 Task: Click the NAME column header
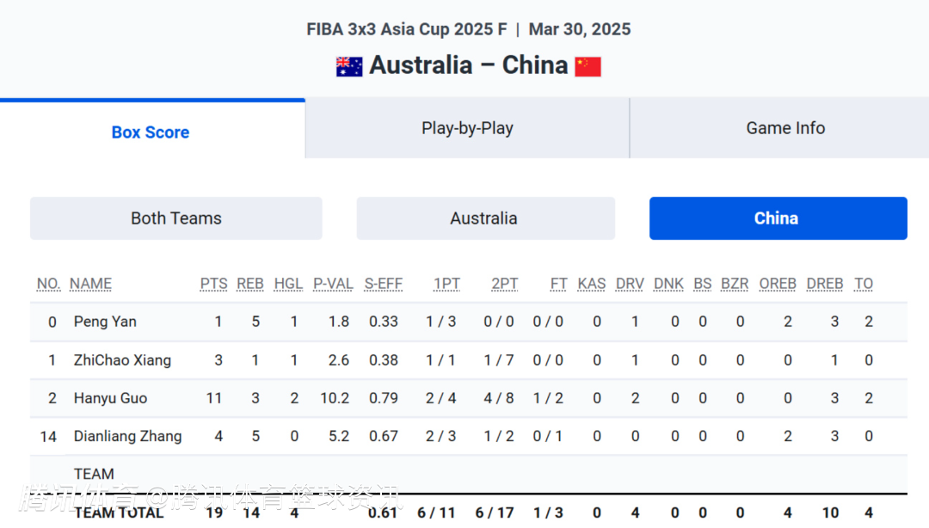(x=90, y=284)
